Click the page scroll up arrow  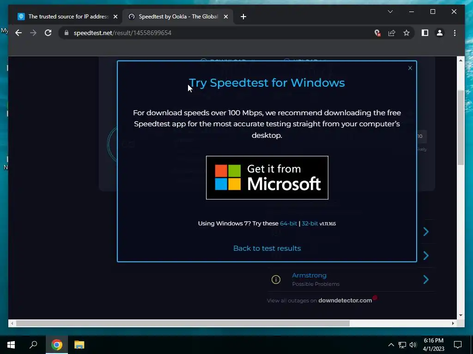click(x=461, y=60)
